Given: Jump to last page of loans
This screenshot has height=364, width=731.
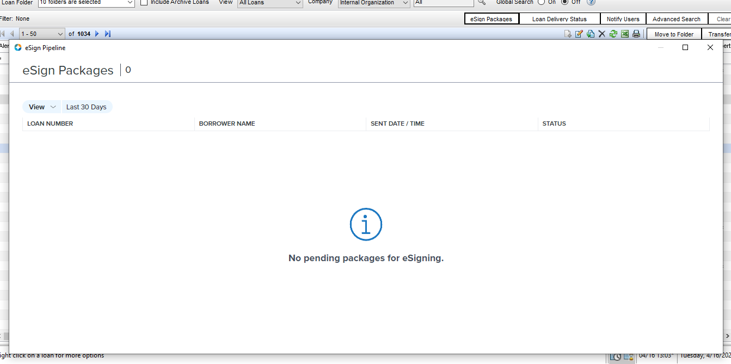Looking at the screenshot, I should (108, 34).
